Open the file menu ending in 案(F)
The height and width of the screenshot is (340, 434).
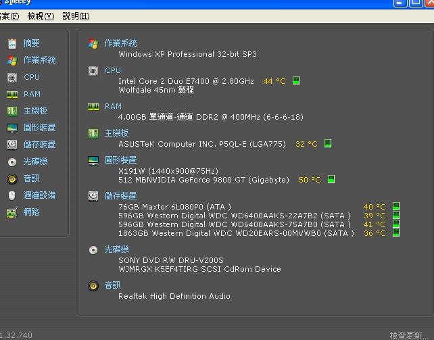9,16
